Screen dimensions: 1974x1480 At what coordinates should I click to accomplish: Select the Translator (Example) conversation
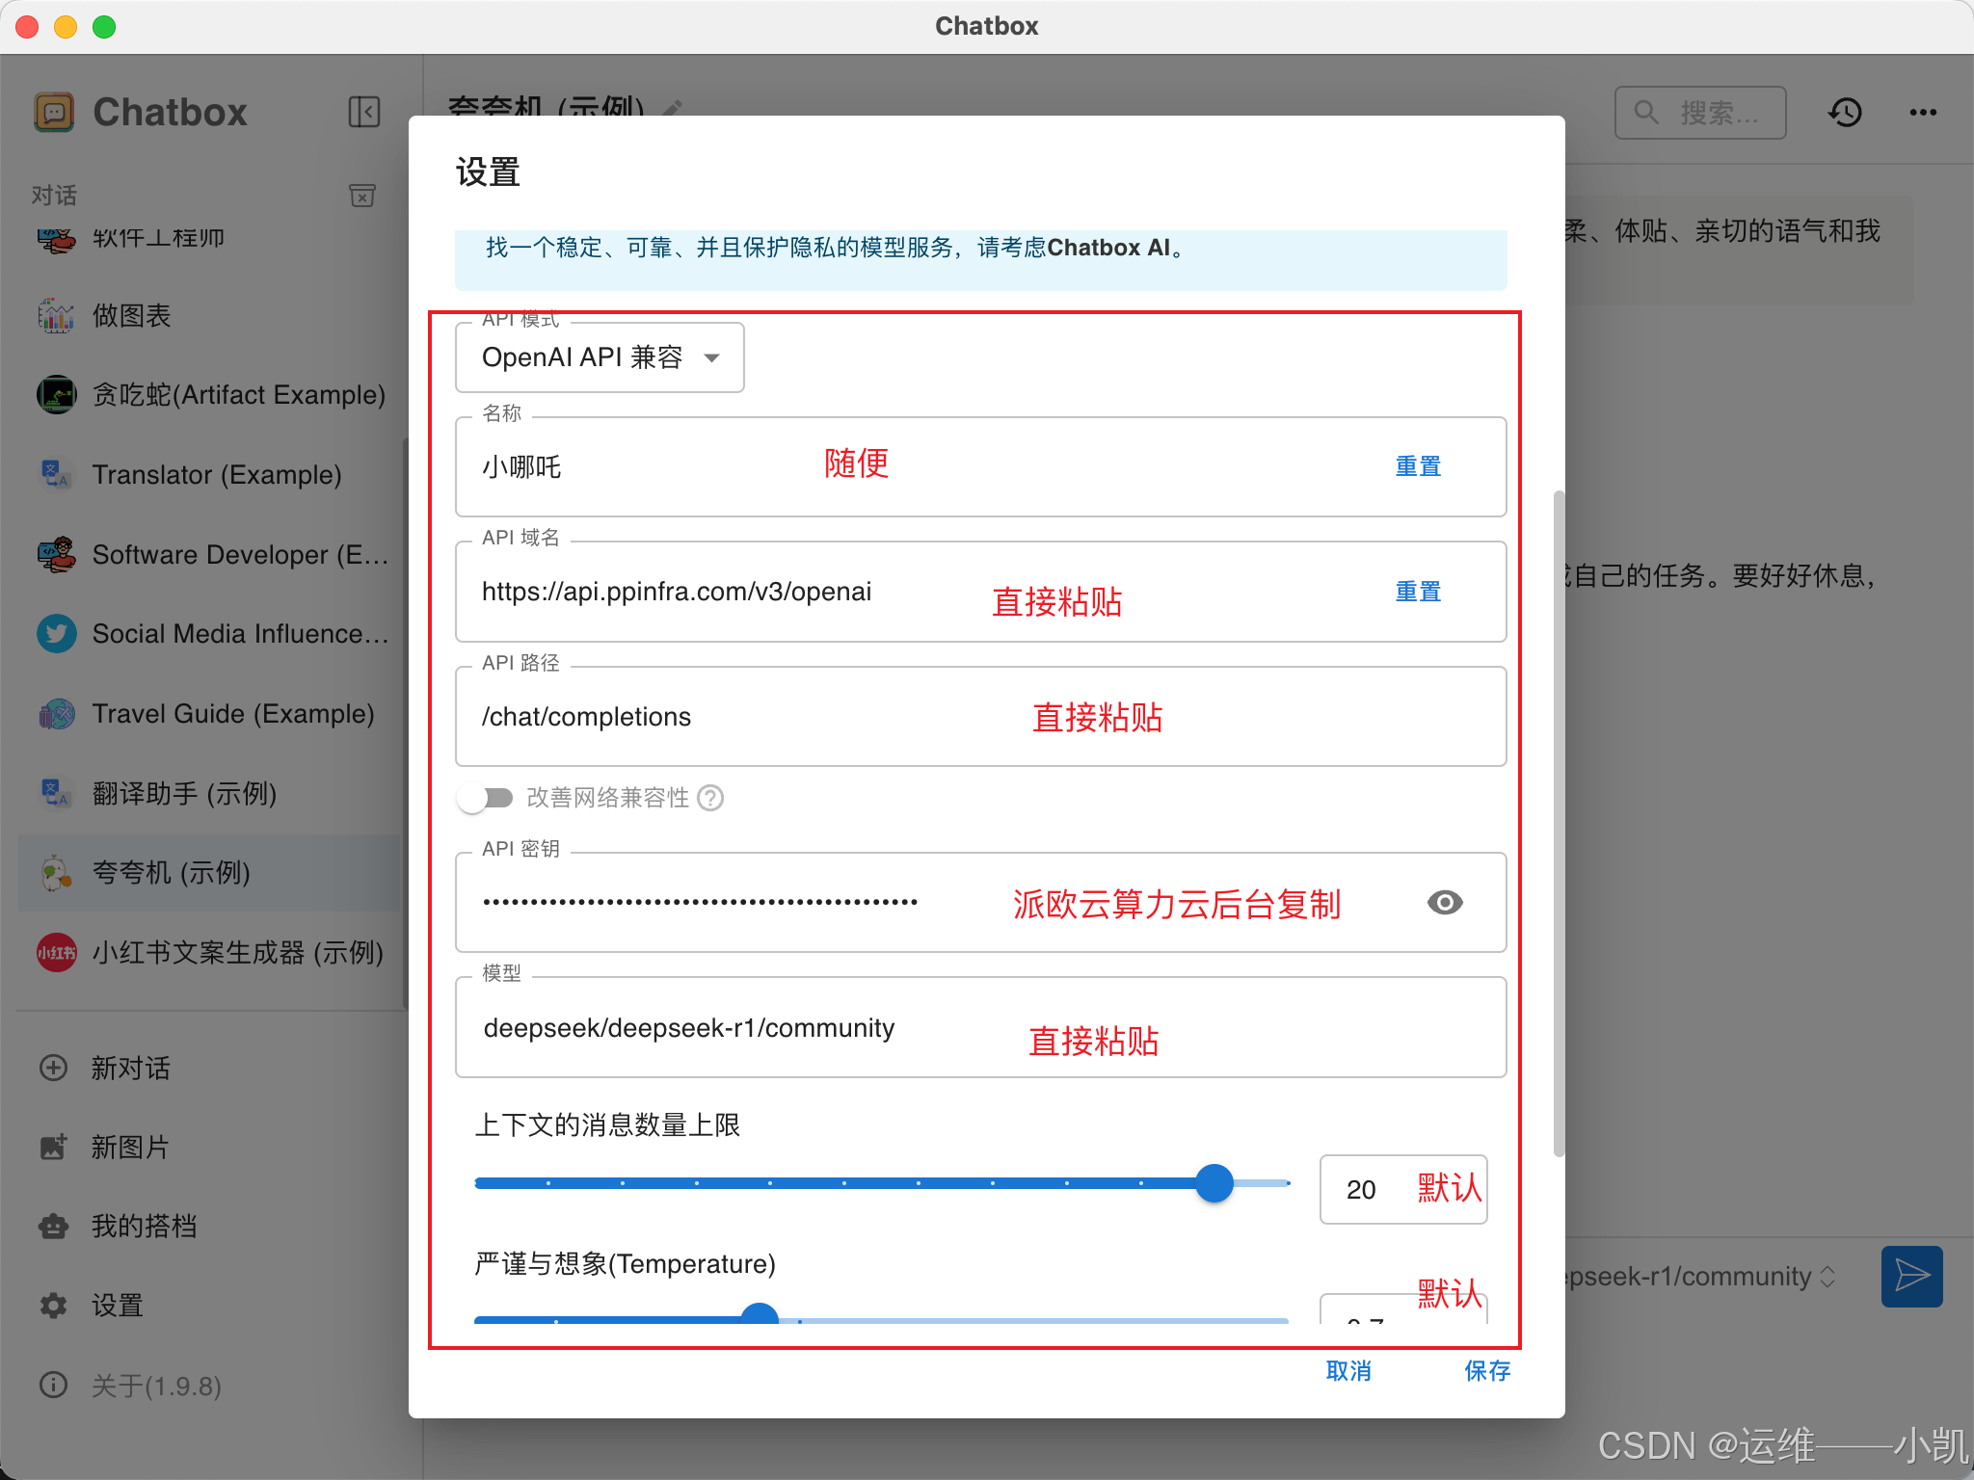[209, 474]
